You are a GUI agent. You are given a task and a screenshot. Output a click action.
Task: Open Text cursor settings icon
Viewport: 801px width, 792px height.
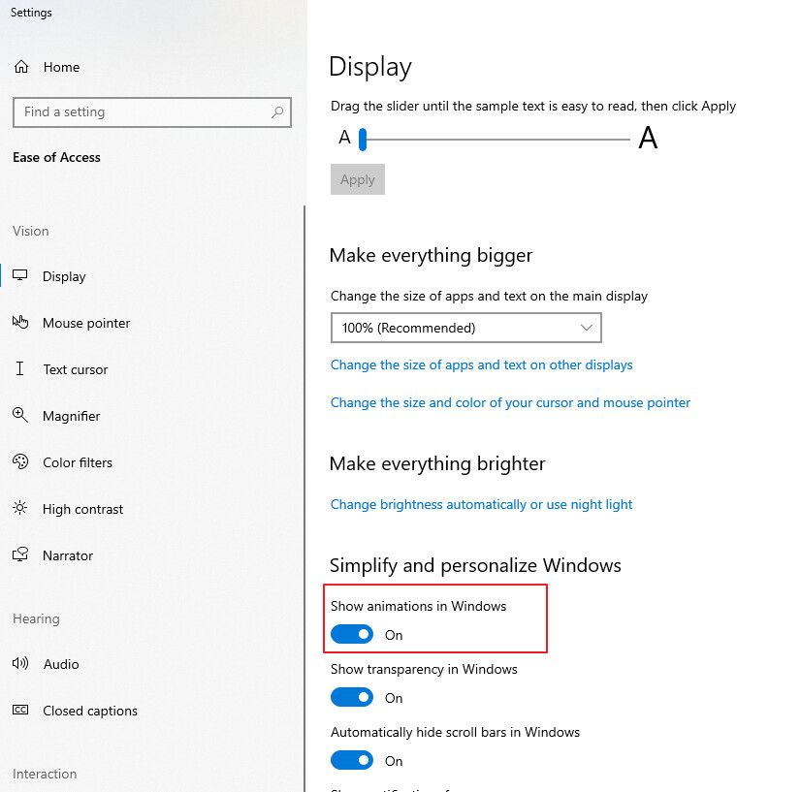pyautogui.click(x=20, y=369)
